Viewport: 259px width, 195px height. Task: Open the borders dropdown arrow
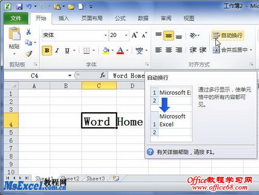[94, 51]
